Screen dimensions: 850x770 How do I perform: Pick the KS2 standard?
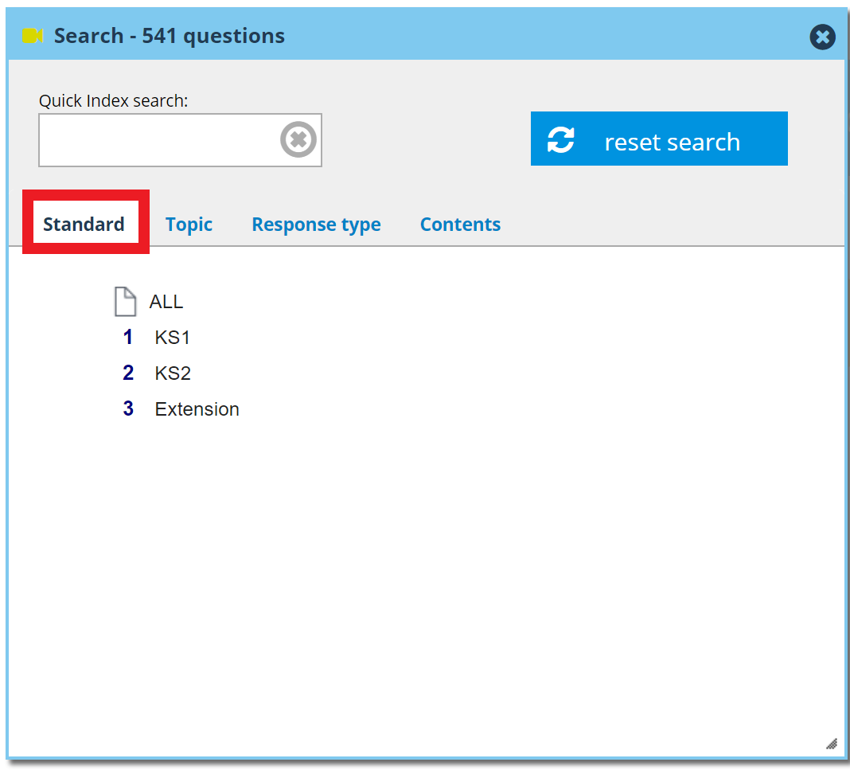(x=173, y=373)
